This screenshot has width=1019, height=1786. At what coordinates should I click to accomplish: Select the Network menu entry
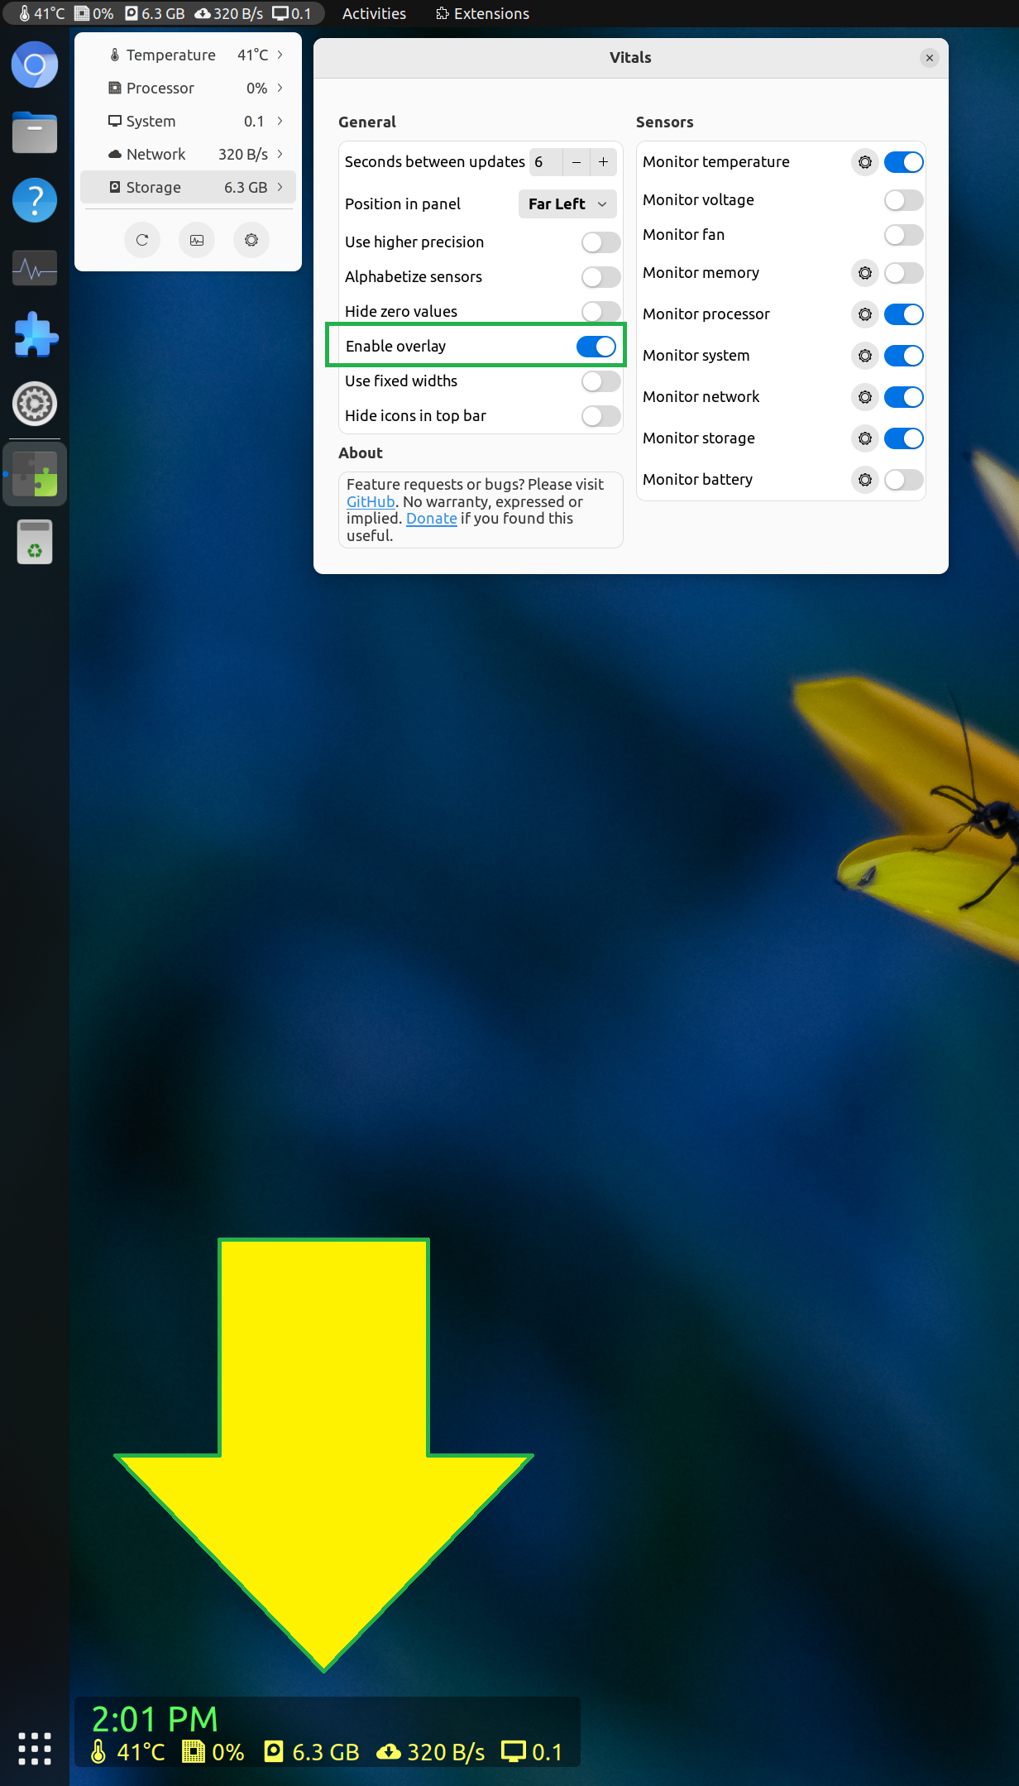coord(188,154)
